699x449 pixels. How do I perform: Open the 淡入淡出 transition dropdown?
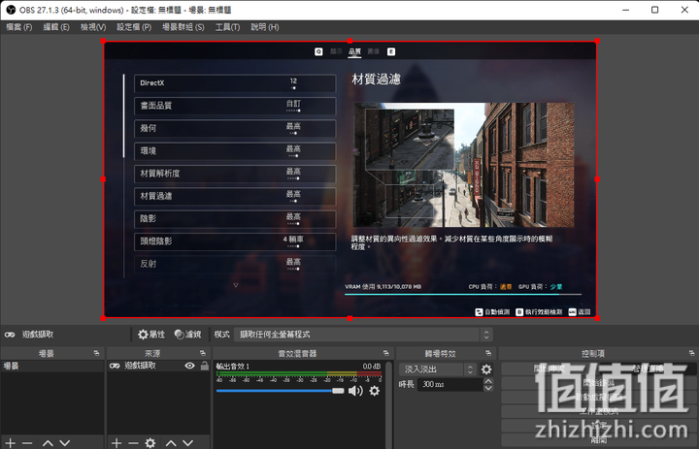(x=437, y=369)
